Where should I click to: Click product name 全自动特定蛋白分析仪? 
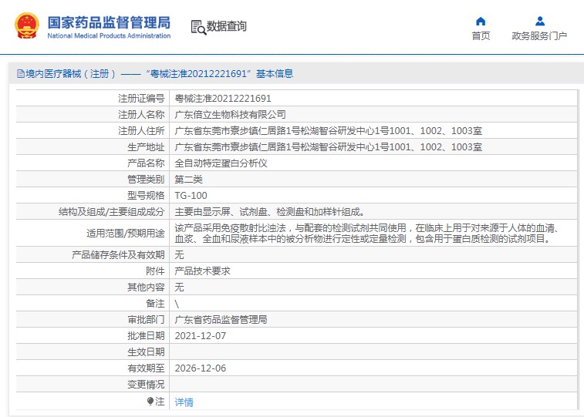tap(221, 163)
